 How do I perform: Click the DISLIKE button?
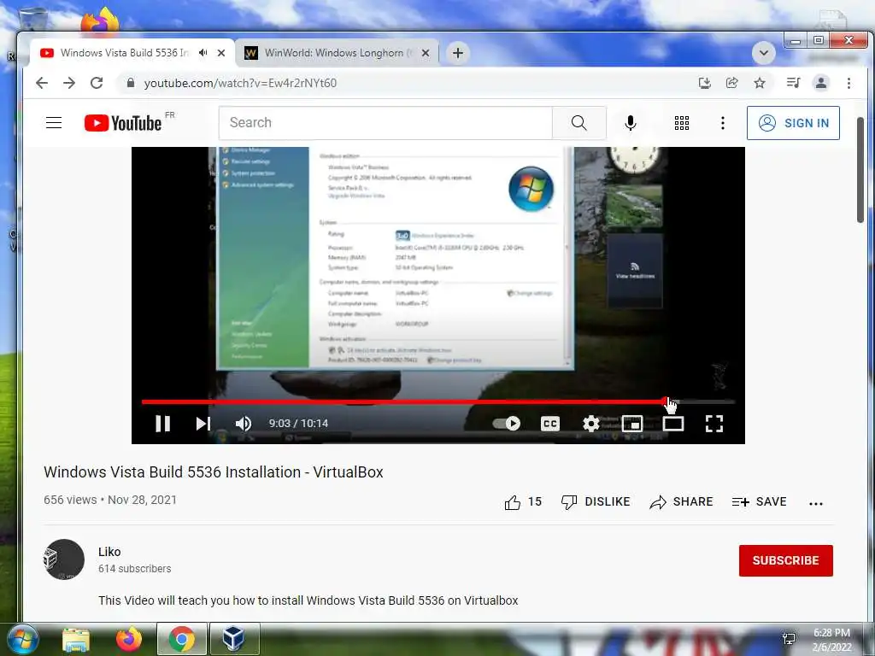click(596, 502)
